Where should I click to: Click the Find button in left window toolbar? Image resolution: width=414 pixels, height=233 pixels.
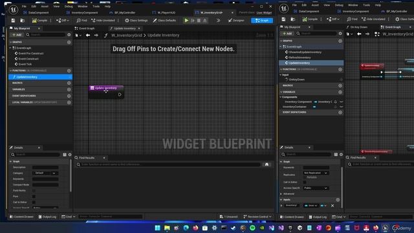82,20
